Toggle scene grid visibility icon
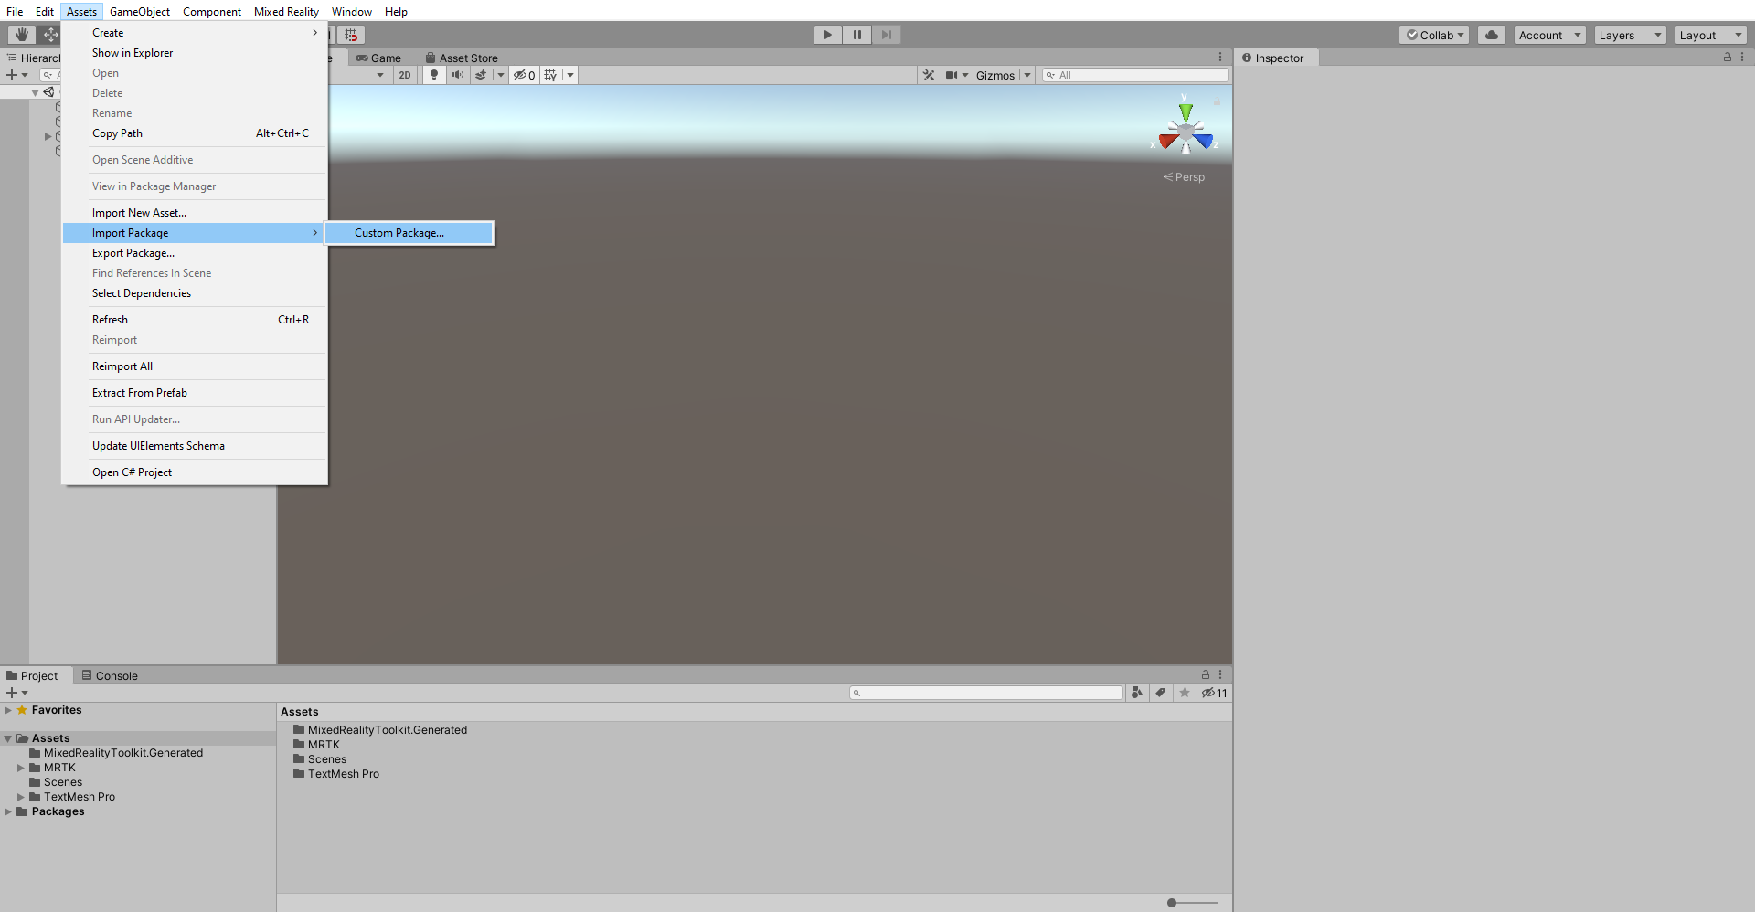The height and width of the screenshot is (912, 1755). click(x=550, y=75)
